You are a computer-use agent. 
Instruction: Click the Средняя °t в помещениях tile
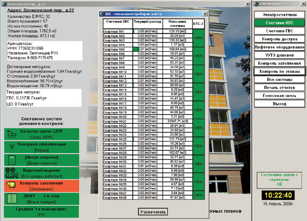(x=41, y=211)
